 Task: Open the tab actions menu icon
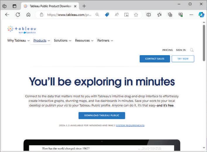(x=14, y=6)
